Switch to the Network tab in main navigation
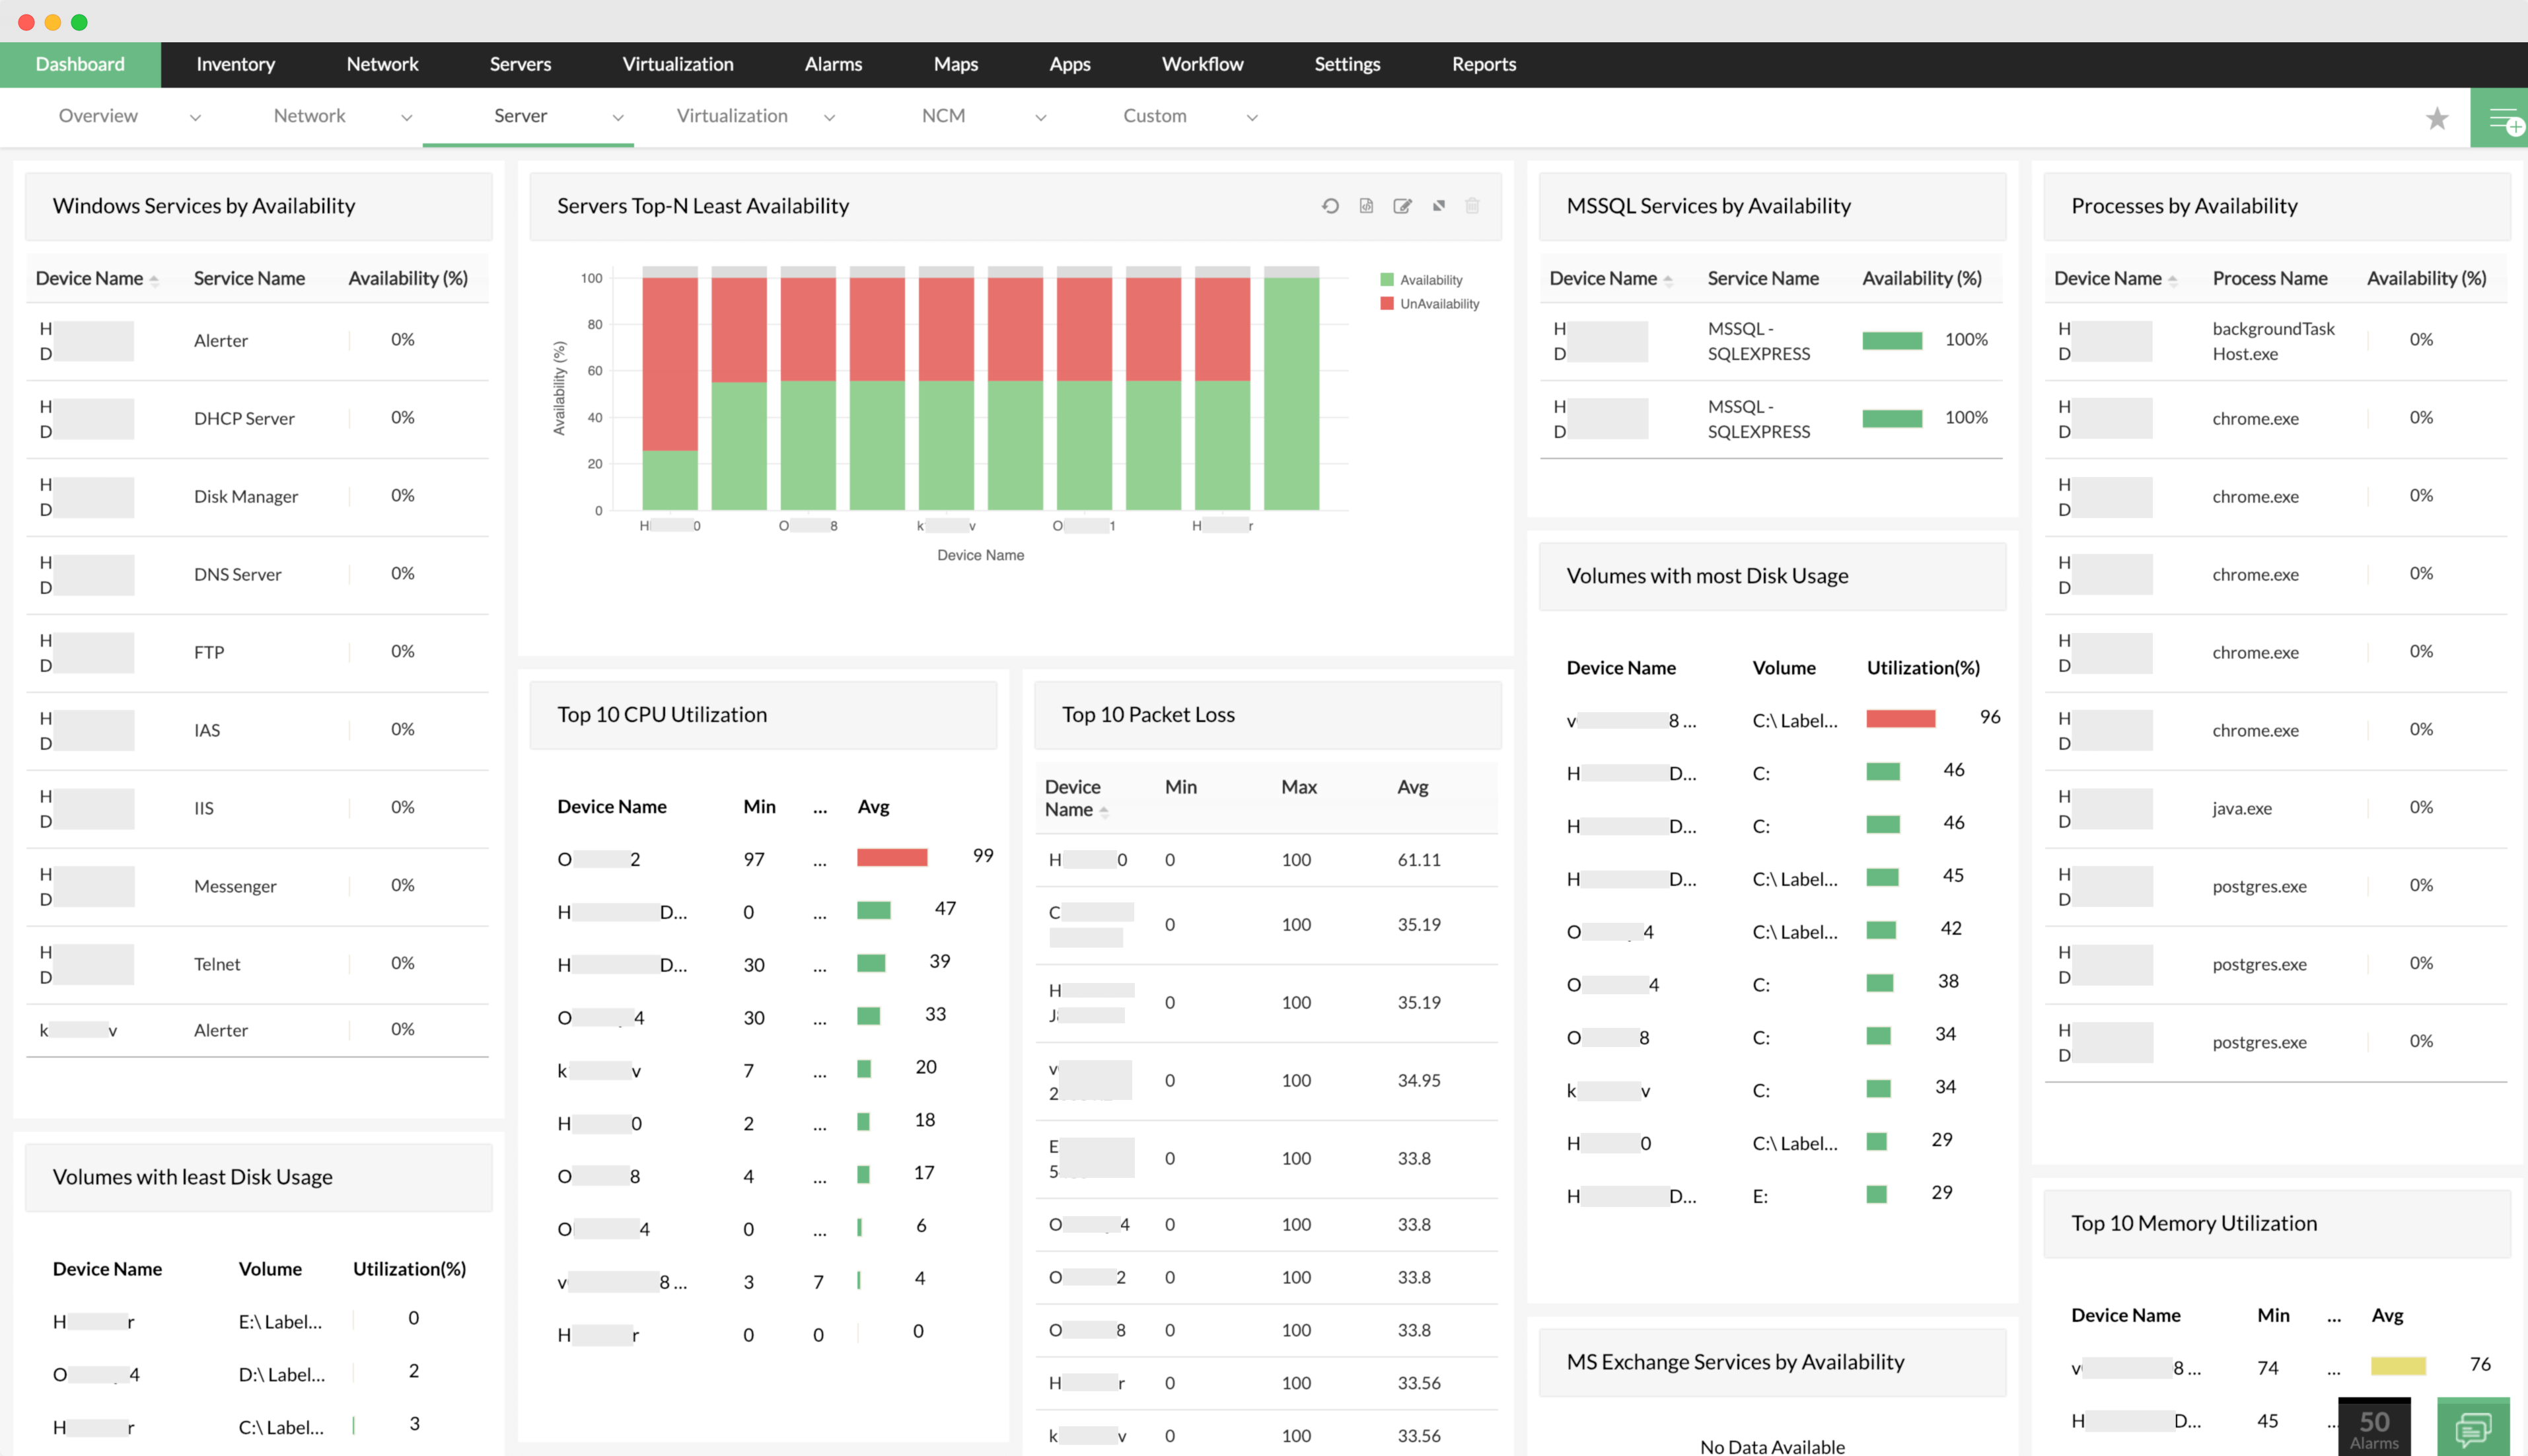The width and height of the screenshot is (2528, 1456). pos(382,64)
